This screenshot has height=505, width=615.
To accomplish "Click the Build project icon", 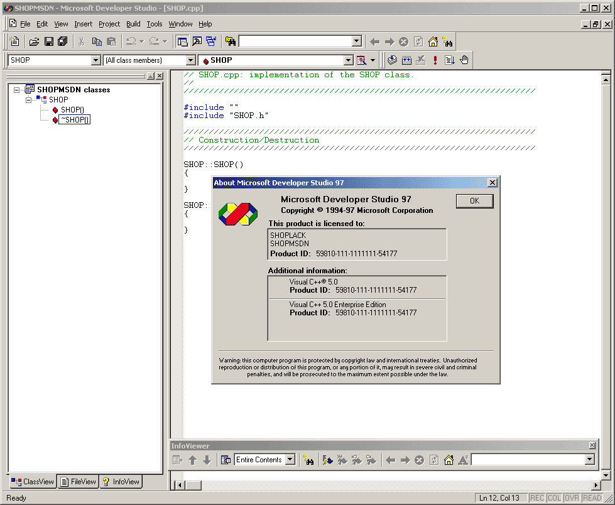I will click(406, 60).
